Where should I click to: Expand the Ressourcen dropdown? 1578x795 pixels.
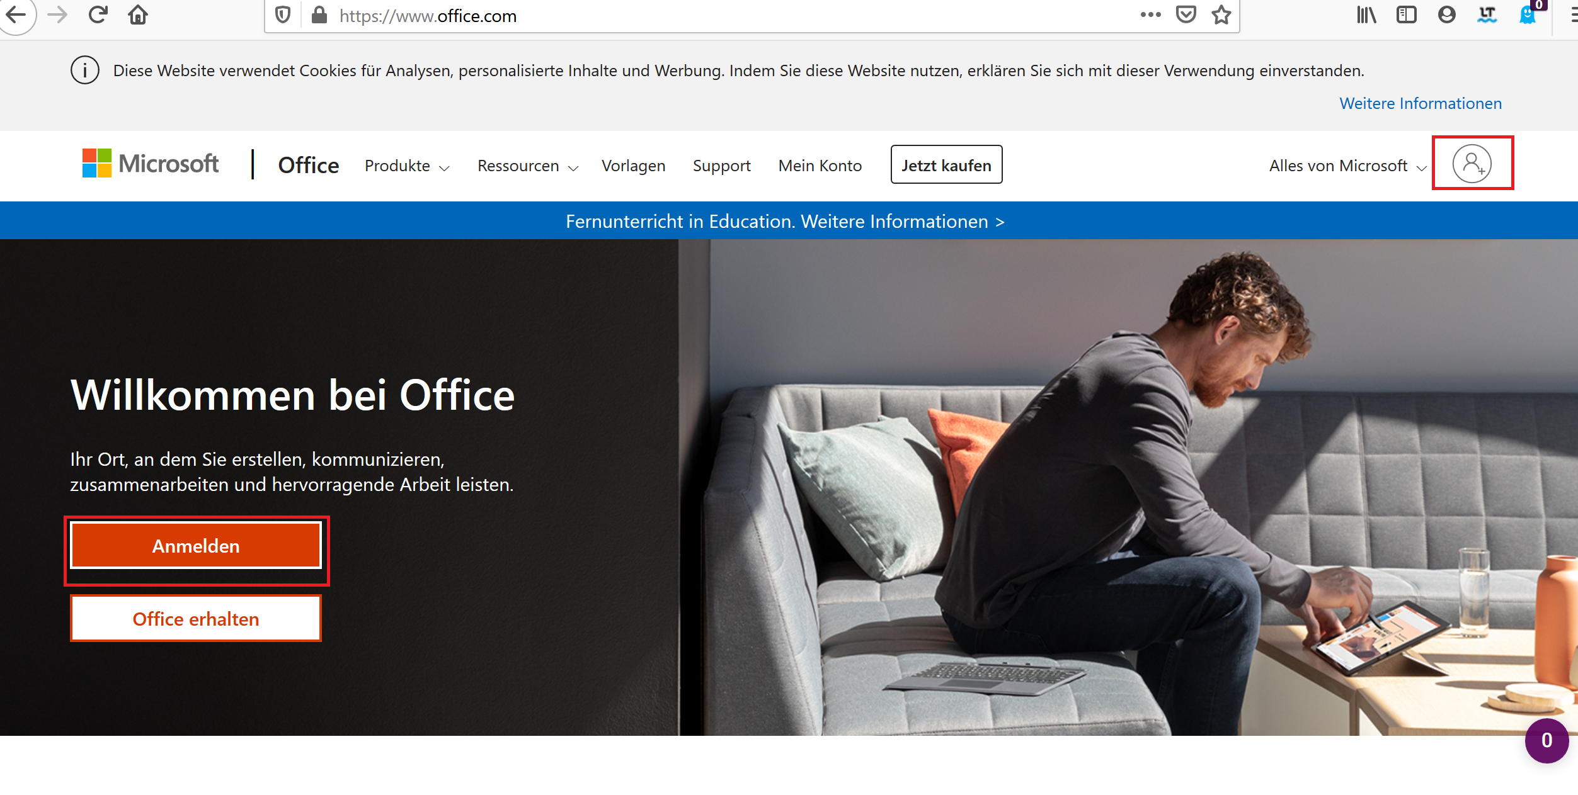coord(528,166)
